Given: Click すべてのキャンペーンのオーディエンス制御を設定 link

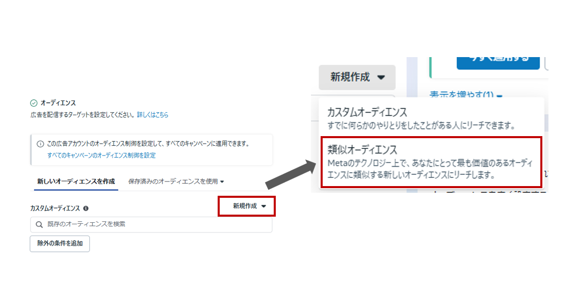Looking at the screenshot, I should [x=101, y=155].
